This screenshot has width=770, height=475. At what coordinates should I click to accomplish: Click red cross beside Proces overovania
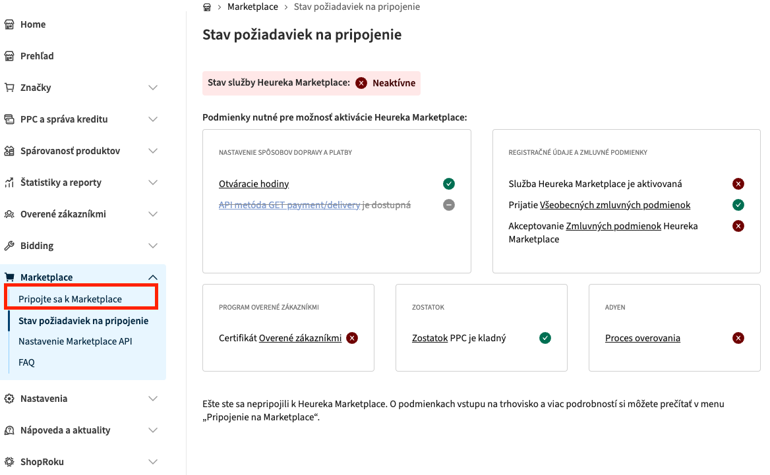click(738, 337)
